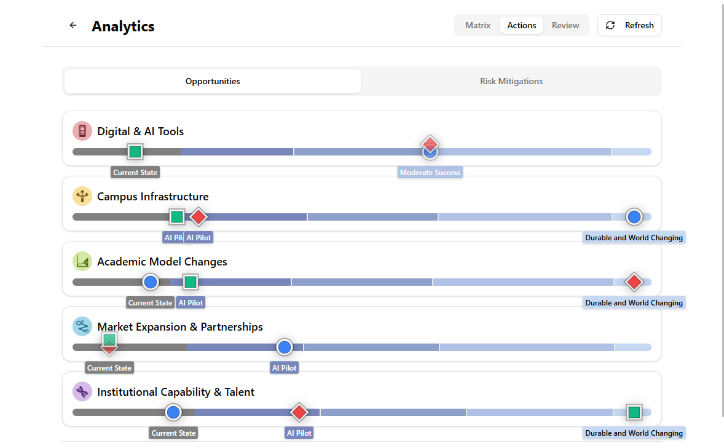The height and width of the screenshot is (448, 724).
Task: Click Current State label under Institutional Capability
Action: 173,433
